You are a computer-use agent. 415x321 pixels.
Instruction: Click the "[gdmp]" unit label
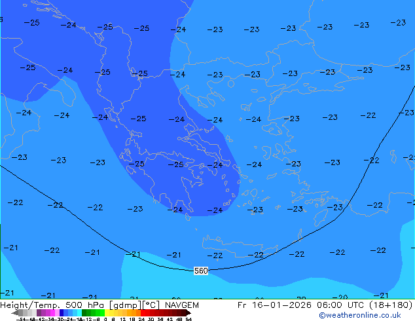(126, 305)
